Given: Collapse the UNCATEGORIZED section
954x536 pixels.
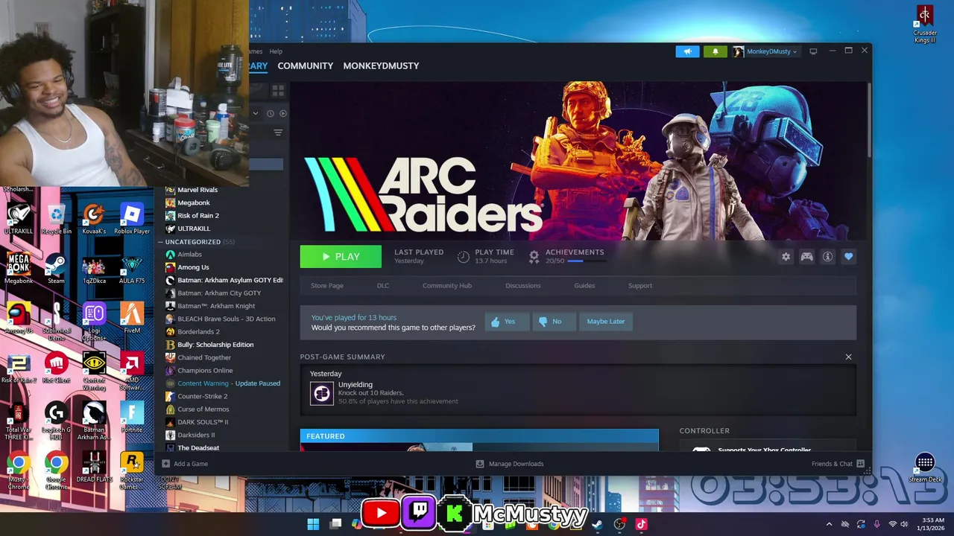Looking at the screenshot, I should click(x=160, y=242).
